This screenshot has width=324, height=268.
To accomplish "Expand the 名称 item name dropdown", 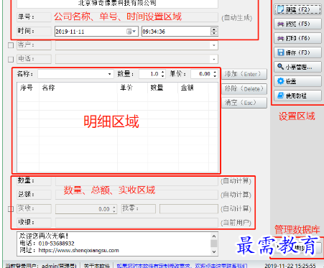I will click(x=109, y=74).
